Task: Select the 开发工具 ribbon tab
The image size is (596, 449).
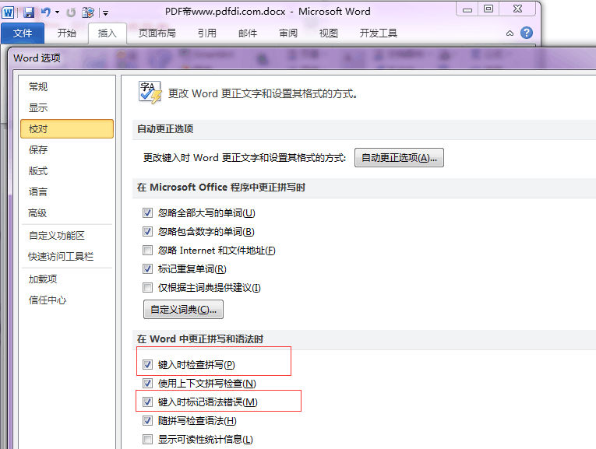Action: pos(379,33)
